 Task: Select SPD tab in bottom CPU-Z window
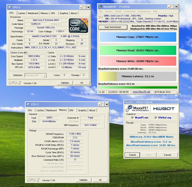72,110
